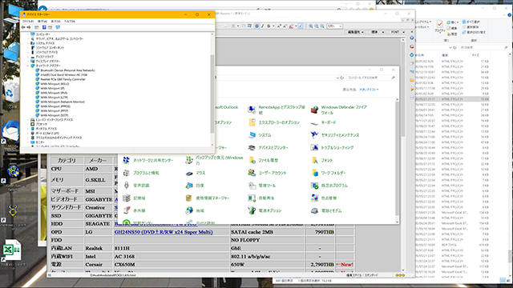
Task: Click the GH24NS50 DVD Super Multi link
Action: (x=164, y=232)
